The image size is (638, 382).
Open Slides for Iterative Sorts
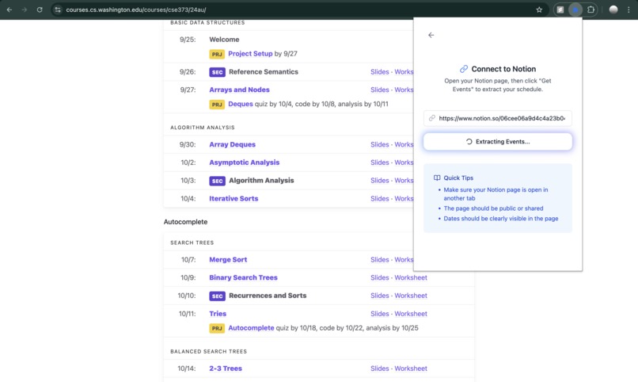pos(380,199)
